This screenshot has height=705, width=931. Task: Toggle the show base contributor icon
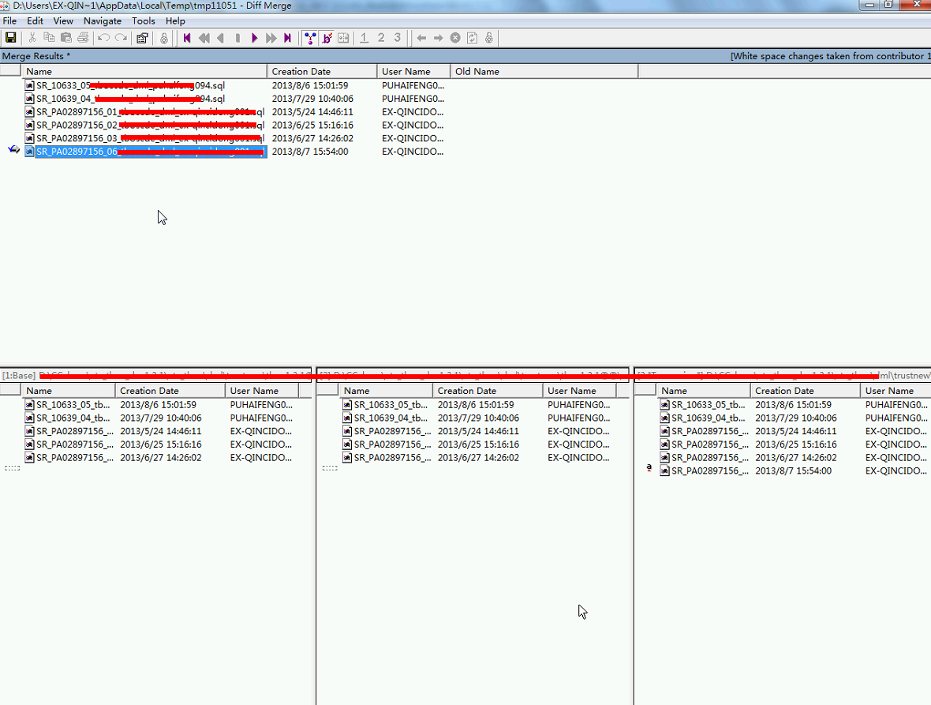310,38
